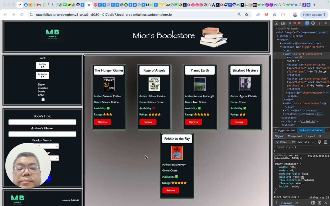Screen dimensions: 330x206
Task: Expand the header element in DOM tree
Action: click(x=281, y=43)
